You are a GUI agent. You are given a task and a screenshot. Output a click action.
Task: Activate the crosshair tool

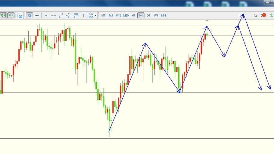tap(37, 15)
